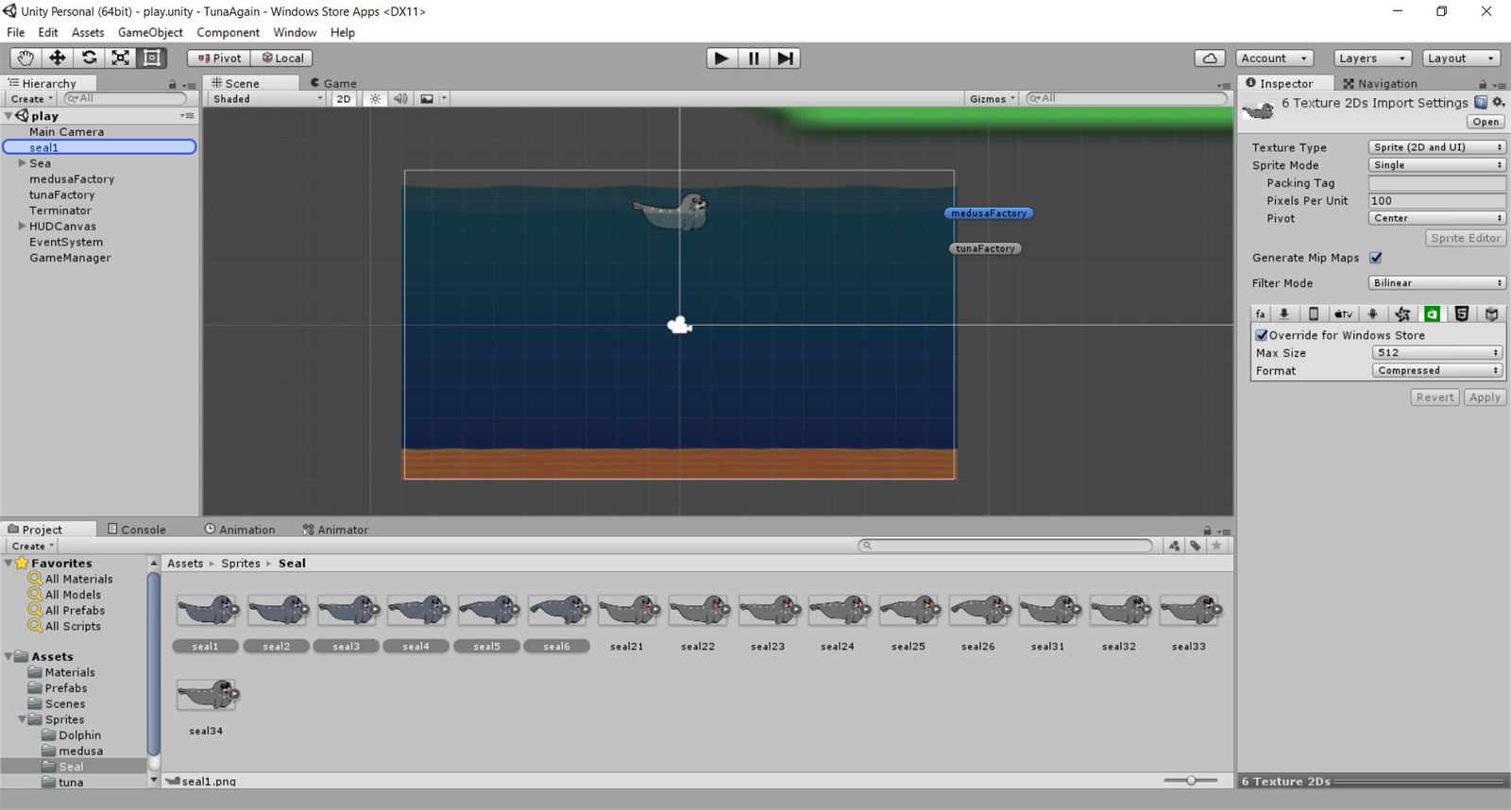Image resolution: width=1511 pixels, height=810 pixels.
Task: Open the Gizmos dropdown
Action: pyautogui.click(x=992, y=98)
